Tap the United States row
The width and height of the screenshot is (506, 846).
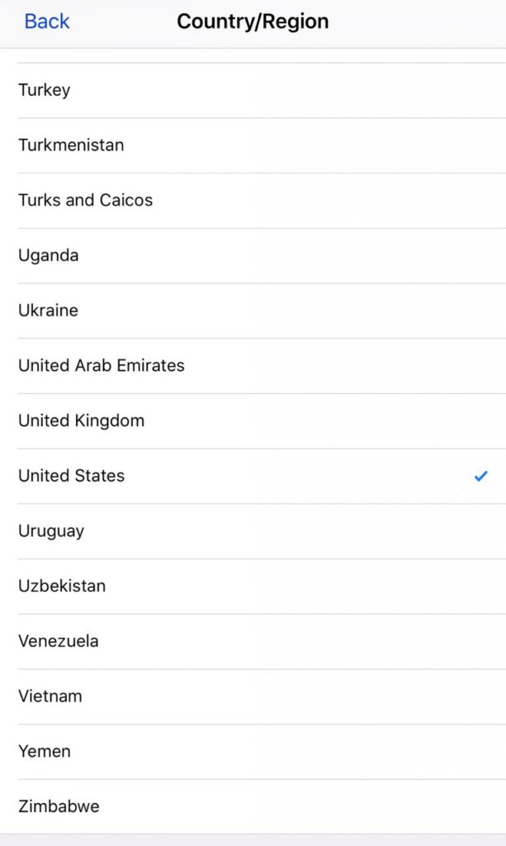[253, 476]
